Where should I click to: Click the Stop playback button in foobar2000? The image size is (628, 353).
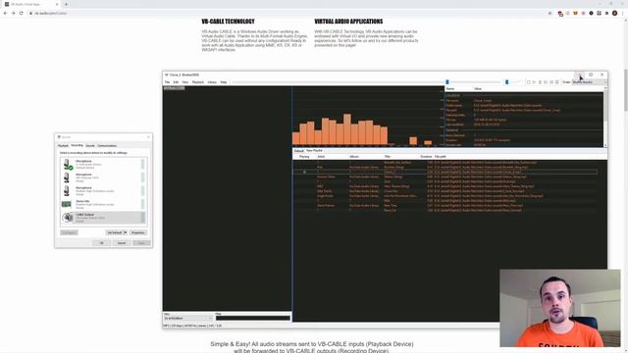tap(528, 82)
